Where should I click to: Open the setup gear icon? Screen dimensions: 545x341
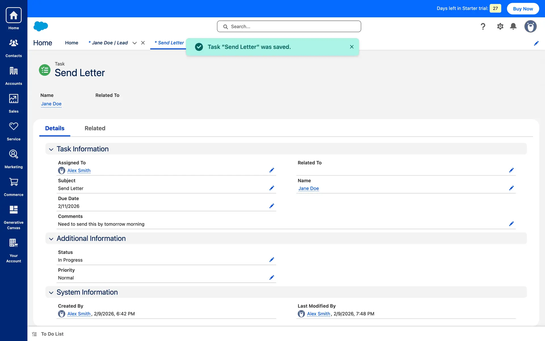[x=500, y=26]
